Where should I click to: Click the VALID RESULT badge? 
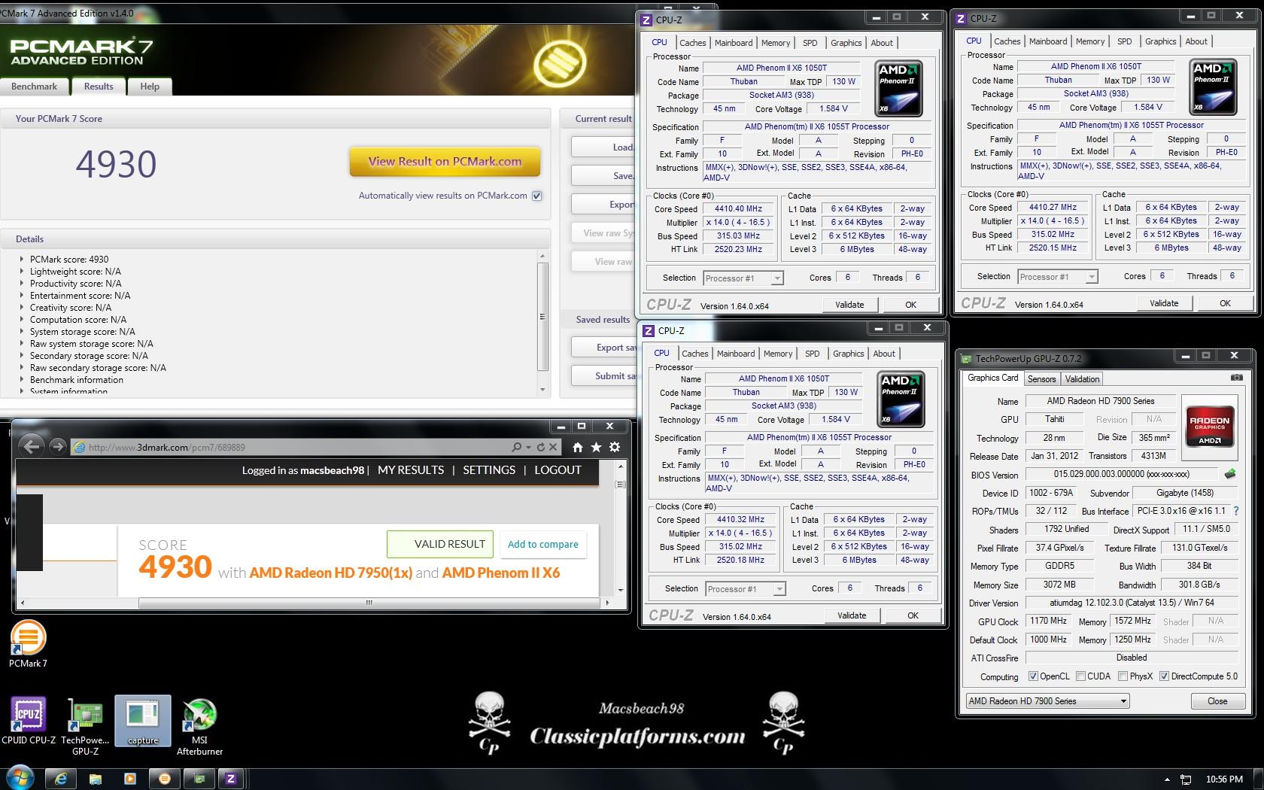click(x=440, y=544)
